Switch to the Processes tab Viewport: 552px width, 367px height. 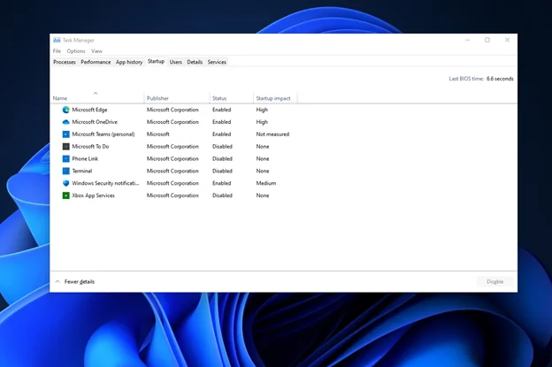tap(65, 62)
